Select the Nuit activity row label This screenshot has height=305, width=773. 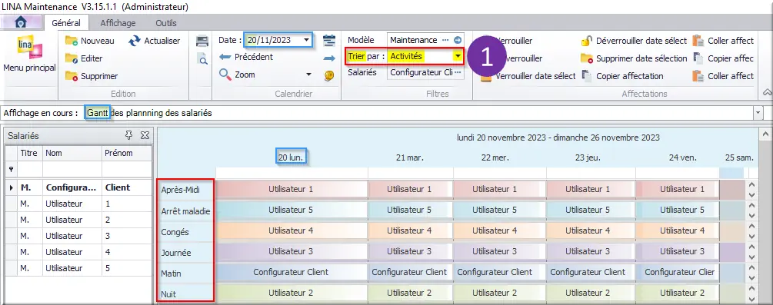168,294
